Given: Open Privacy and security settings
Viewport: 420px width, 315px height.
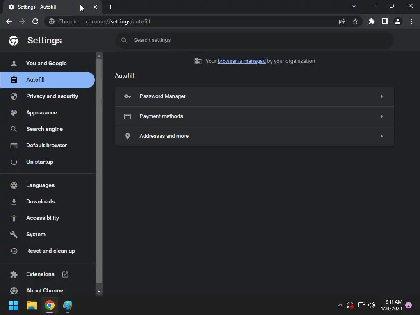Looking at the screenshot, I should click(x=48, y=96).
